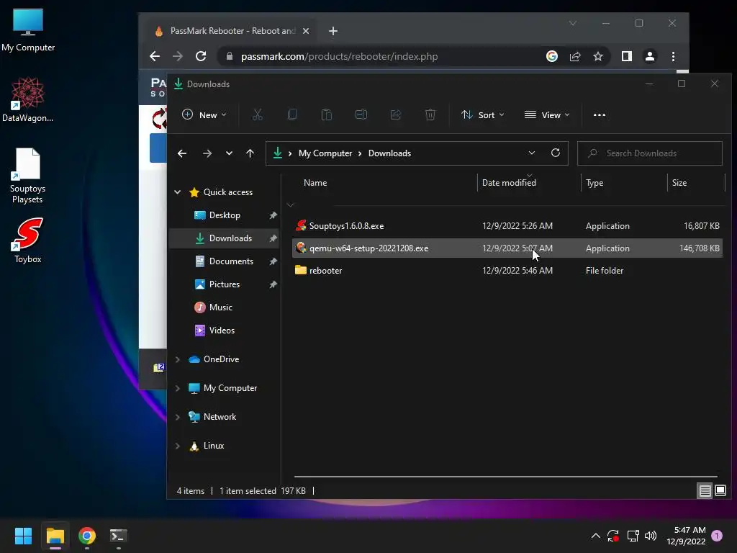This screenshot has width=737, height=553.
Task: Click the Chrome address bar URL
Action: pyautogui.click(x=340, y=56)
